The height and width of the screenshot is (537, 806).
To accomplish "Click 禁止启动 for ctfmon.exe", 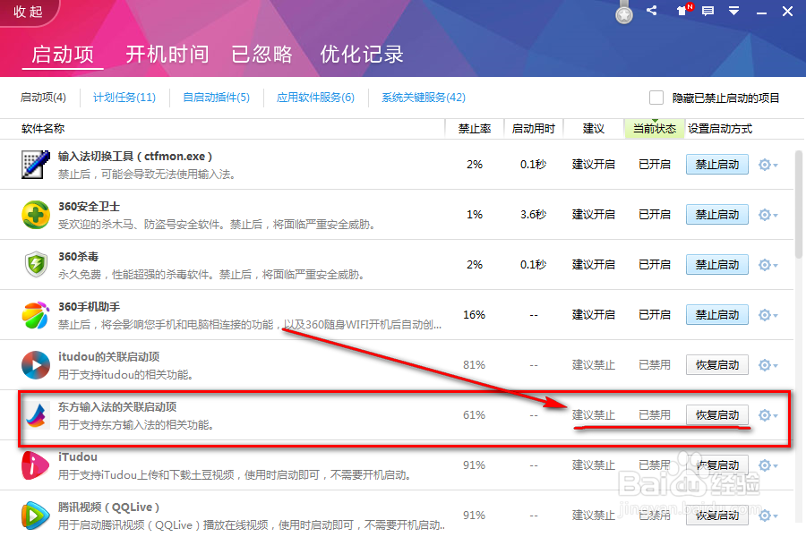I will point(717,165).
